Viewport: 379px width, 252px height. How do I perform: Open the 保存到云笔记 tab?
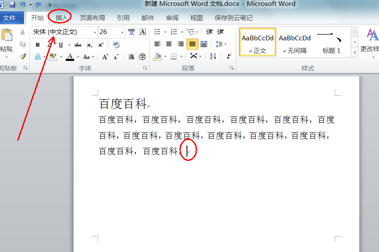click(233, 18)
